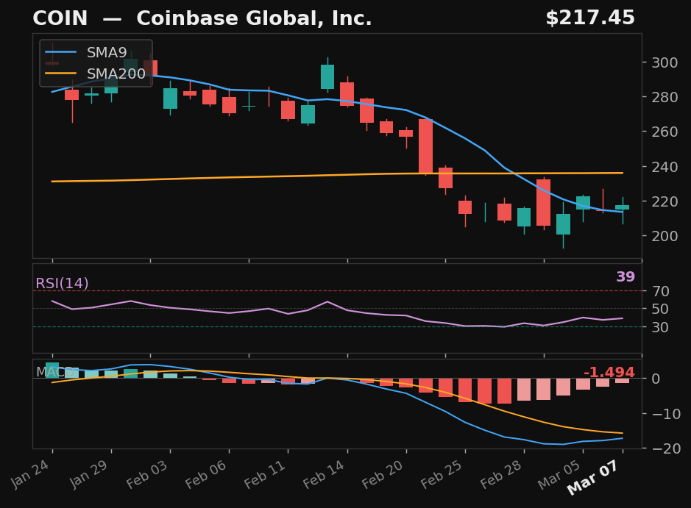The width and height of the screenshot is (691, 508).
Task: Click the 220 price axis label
Action: point(665,201)
